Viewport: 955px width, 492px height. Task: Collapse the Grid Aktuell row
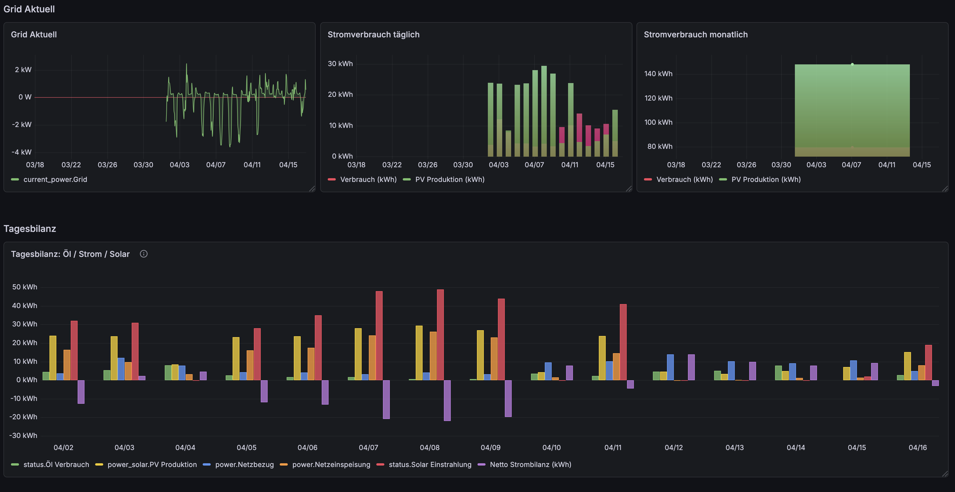(29, 9)
